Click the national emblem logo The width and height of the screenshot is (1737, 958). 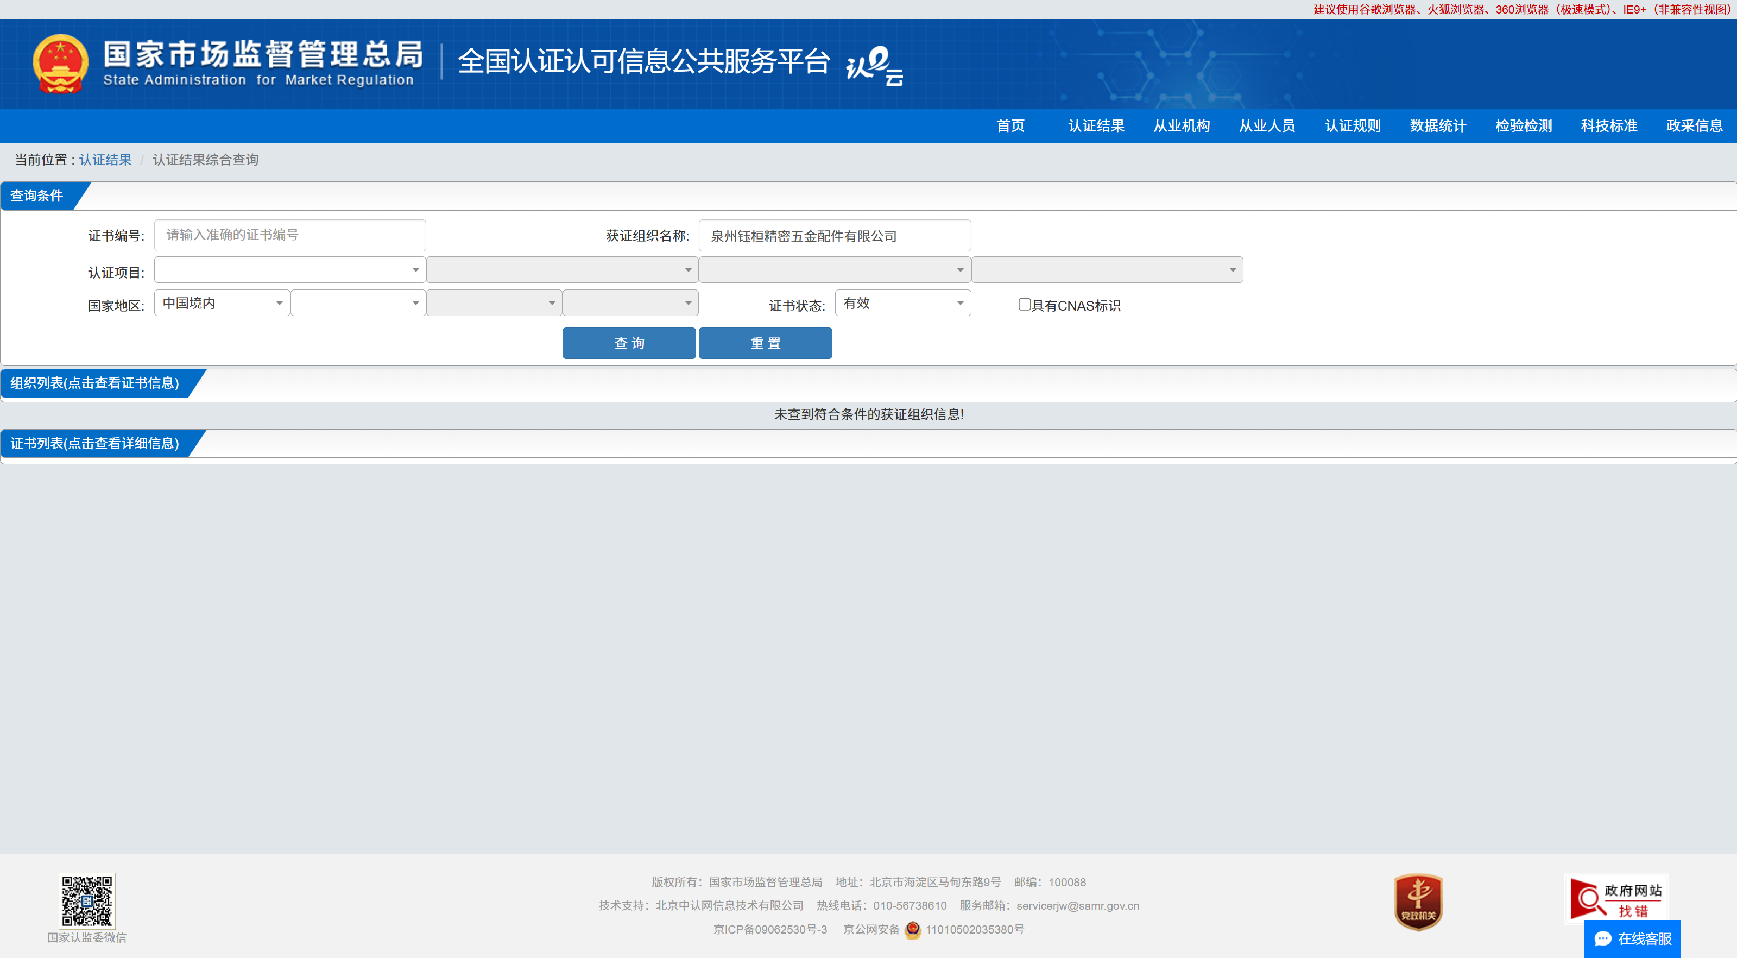61,64
